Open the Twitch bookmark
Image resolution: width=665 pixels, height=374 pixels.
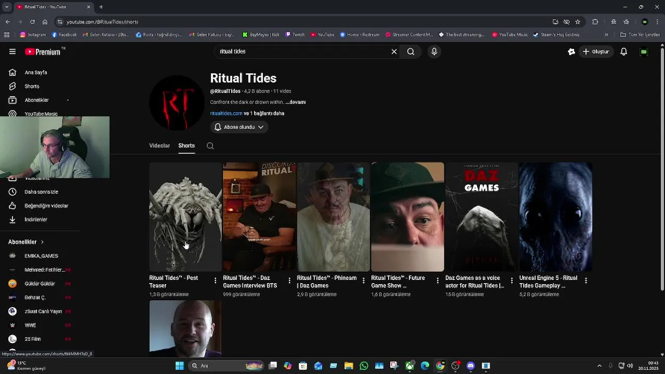tap(295, 35)
